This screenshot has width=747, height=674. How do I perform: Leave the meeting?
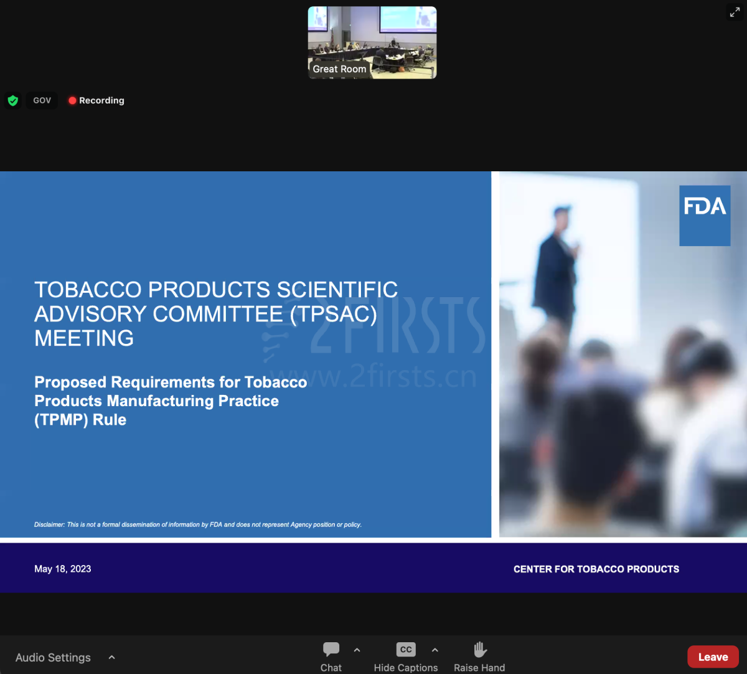[713, 657]
